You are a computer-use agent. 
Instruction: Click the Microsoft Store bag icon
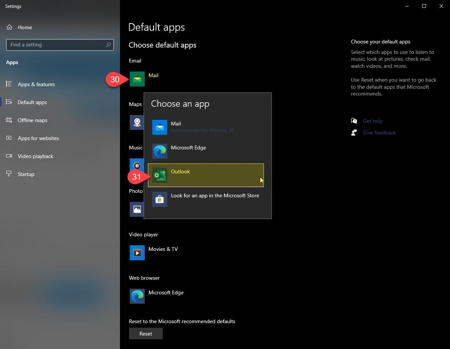(160, 199)
